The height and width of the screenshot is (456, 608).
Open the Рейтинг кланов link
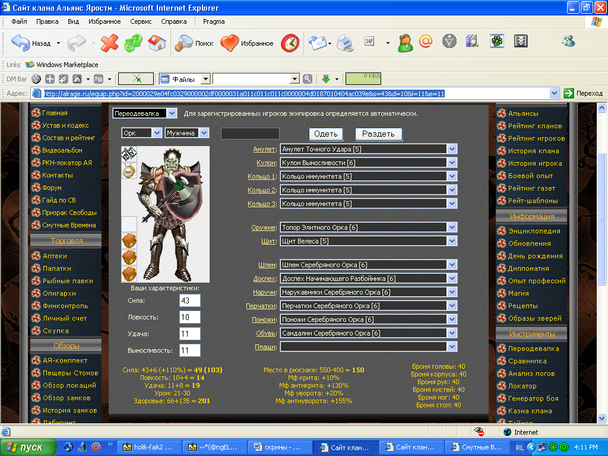coord(535,126)
